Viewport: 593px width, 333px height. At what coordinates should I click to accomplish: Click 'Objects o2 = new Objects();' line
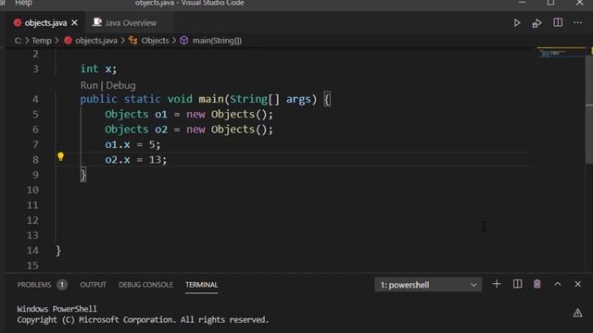coord(189,129)
